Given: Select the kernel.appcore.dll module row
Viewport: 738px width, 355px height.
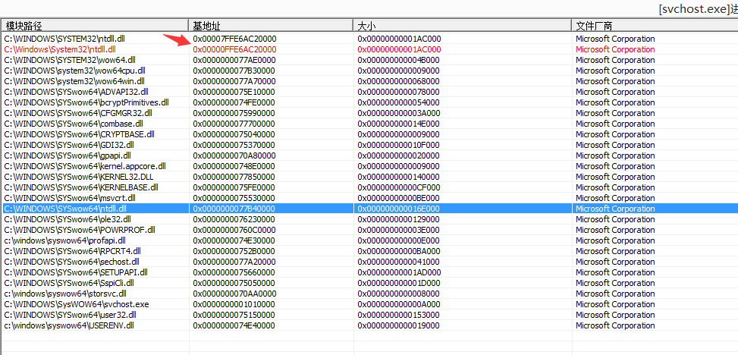Looking at the screenshot, I should tap(370, 166).
